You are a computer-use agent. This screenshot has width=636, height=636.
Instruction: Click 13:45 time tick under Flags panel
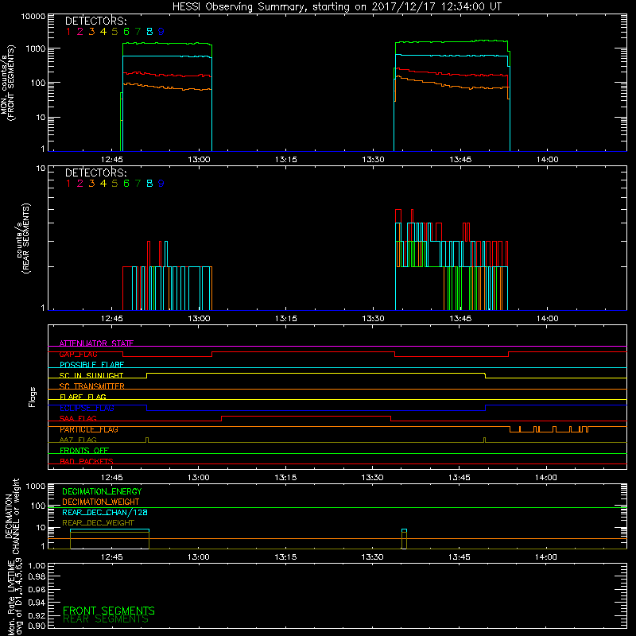click(460, 478)
